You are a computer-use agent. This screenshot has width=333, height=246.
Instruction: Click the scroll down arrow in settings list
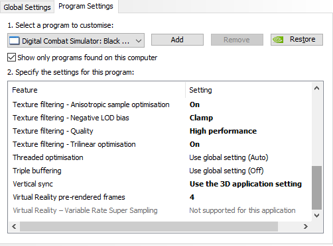[x=316, y=216]
